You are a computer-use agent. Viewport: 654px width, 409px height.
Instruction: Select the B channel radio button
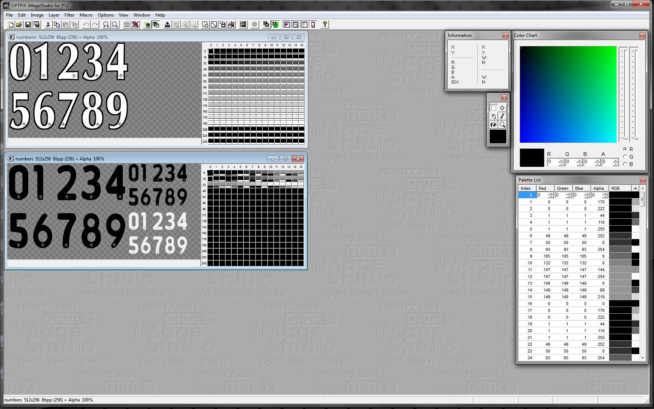click(625, 164)
